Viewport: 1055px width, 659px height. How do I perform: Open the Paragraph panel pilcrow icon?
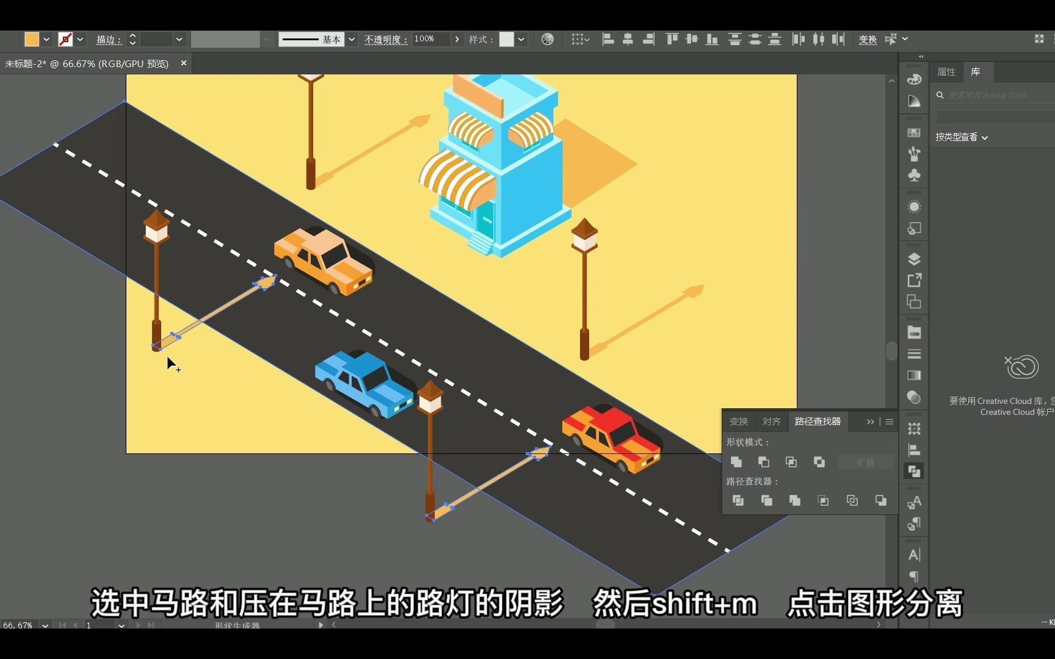click(x=914, y=577)
